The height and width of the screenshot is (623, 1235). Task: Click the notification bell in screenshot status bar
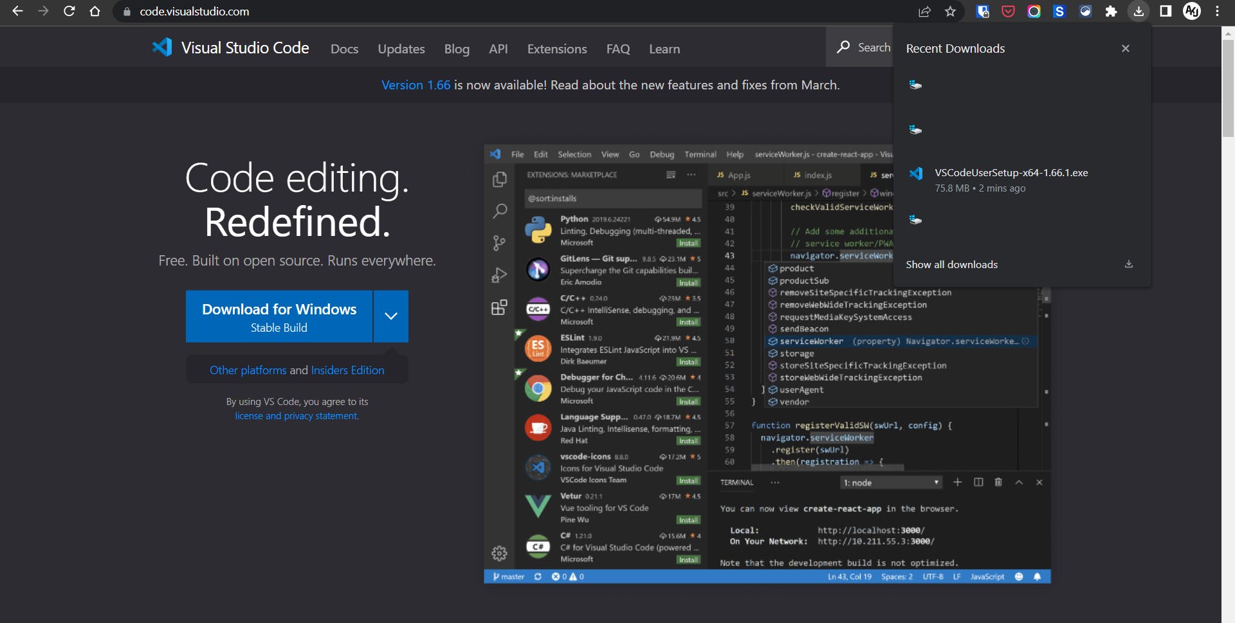(x=1037, y=577)
